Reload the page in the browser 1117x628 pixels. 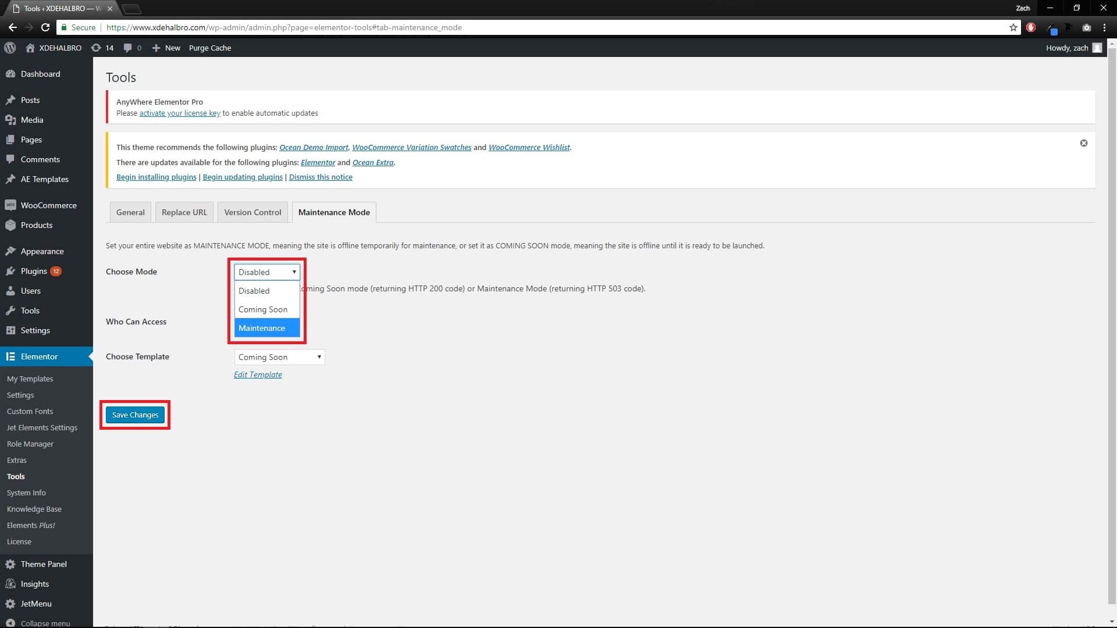pyautogui.click(x=45, y=27)
